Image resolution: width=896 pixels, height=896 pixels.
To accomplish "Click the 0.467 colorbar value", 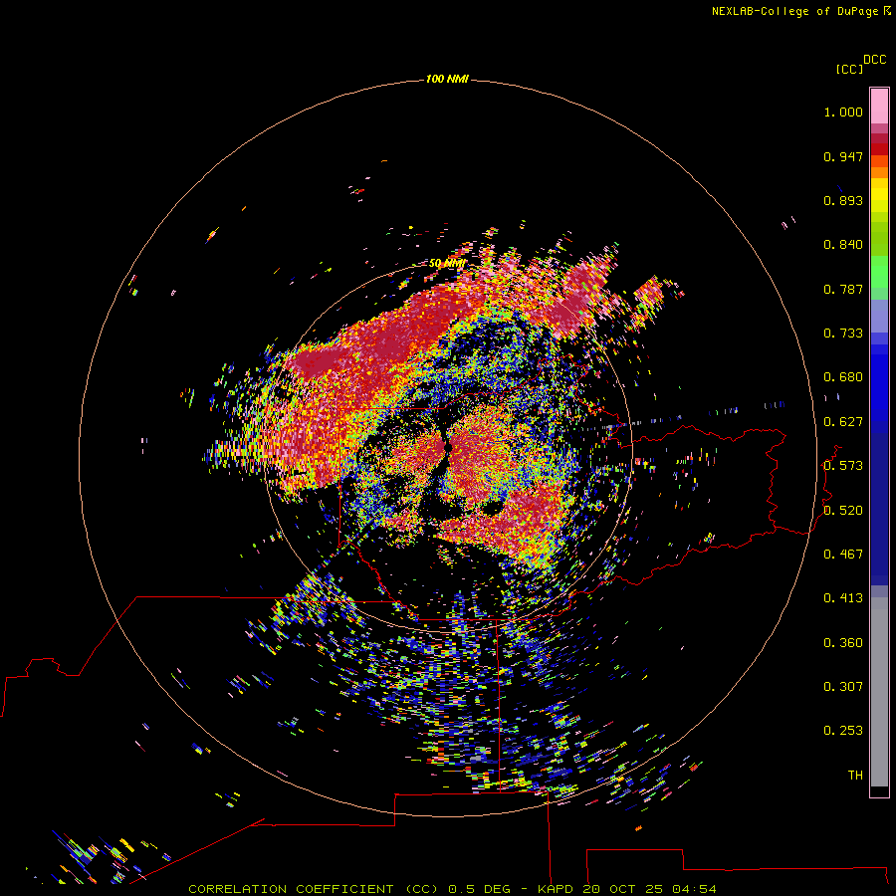I will pos(843,555).
